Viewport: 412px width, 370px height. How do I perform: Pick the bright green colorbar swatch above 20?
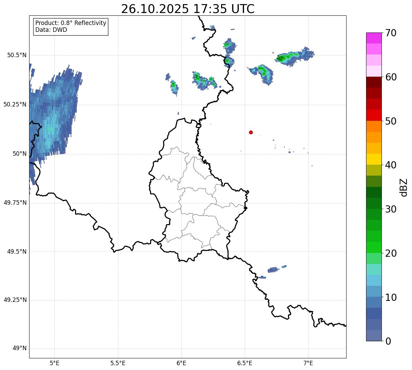(374, 247)
